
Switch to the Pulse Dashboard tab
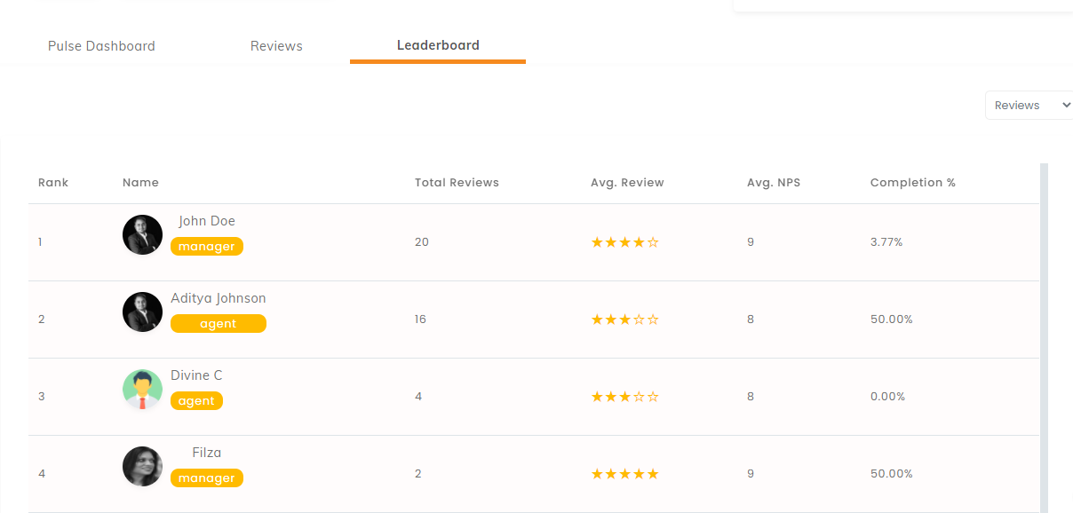[x=101, y=46]
